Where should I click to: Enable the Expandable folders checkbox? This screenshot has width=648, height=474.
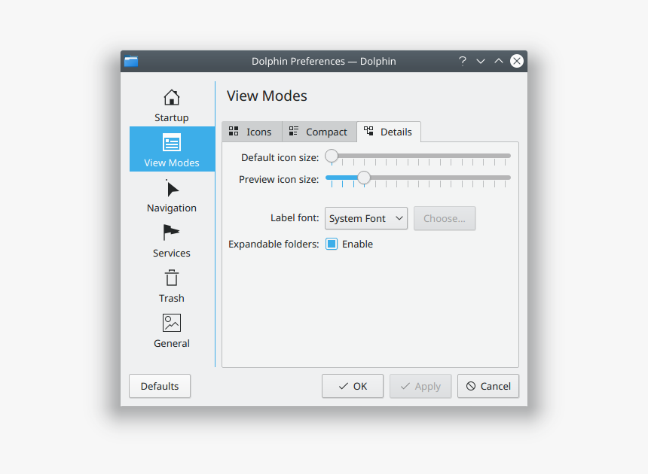click(x=332, y=244)
